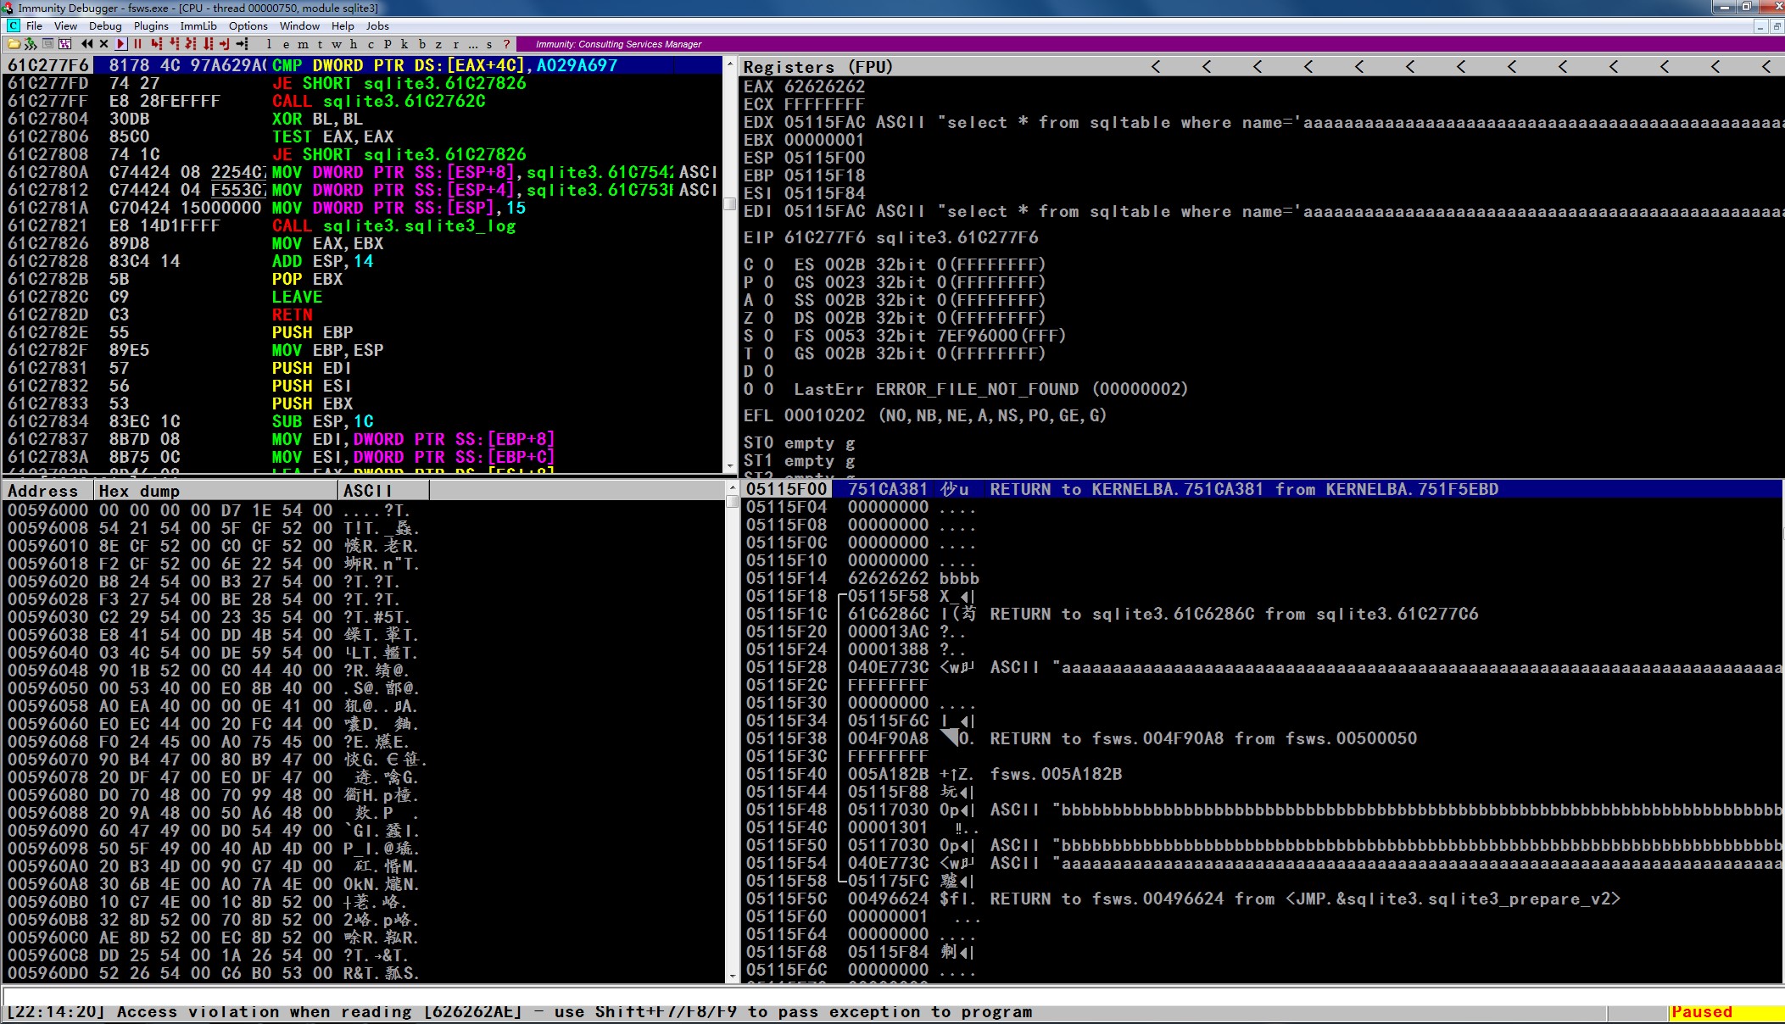Open the File menu
1785x1024 pixels.
tap(34, 26)
